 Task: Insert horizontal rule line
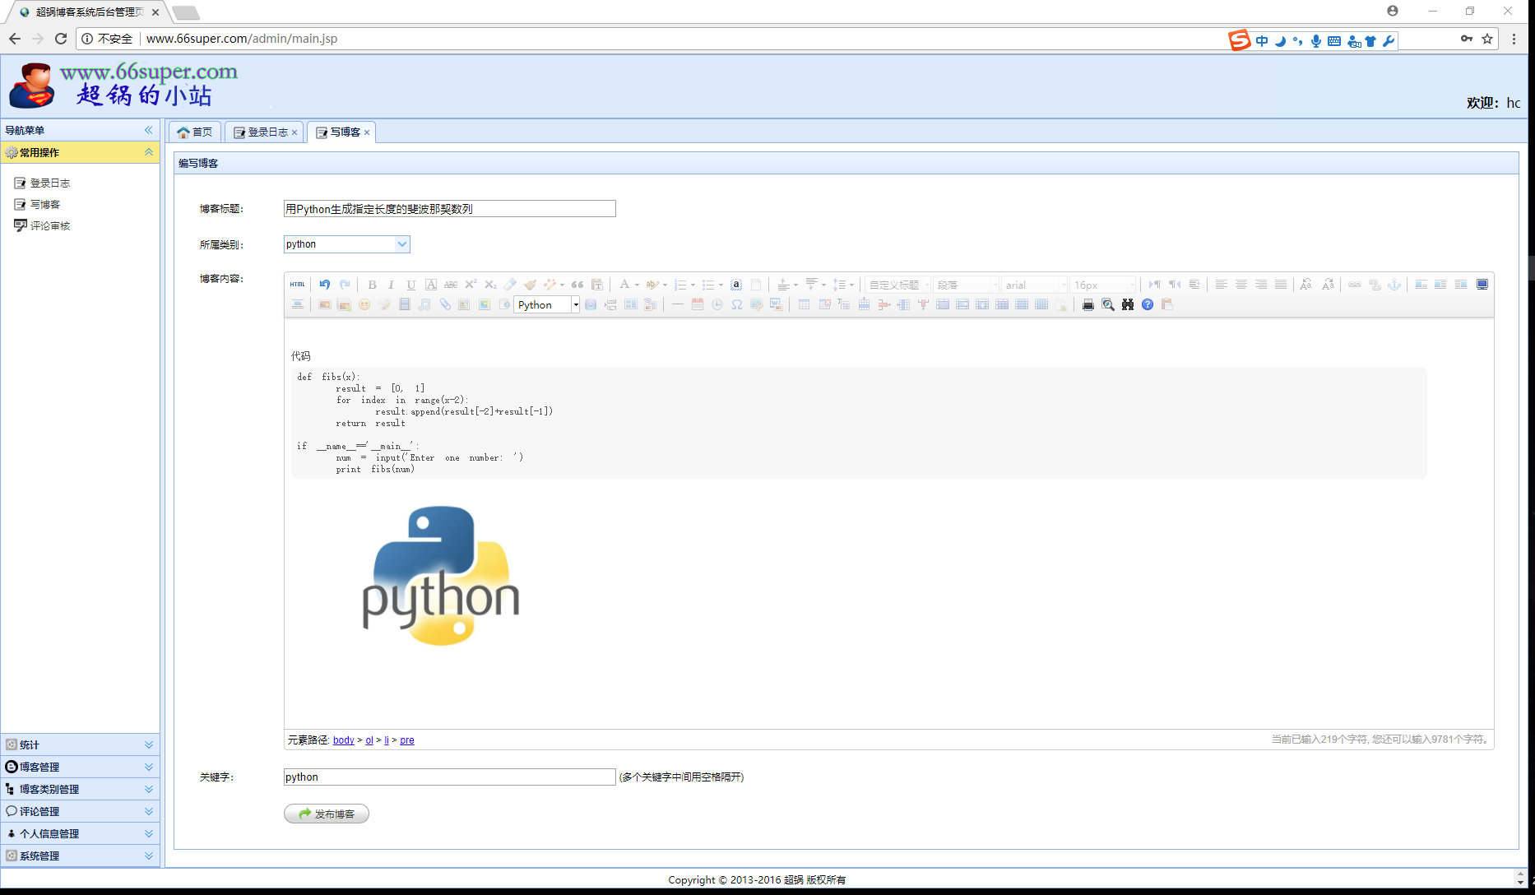[x=677, y=304]
